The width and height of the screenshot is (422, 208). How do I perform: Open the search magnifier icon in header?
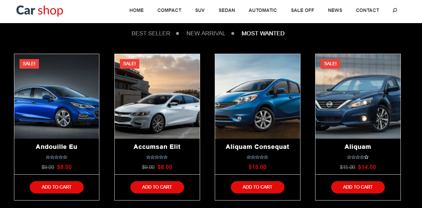(395, 10)
